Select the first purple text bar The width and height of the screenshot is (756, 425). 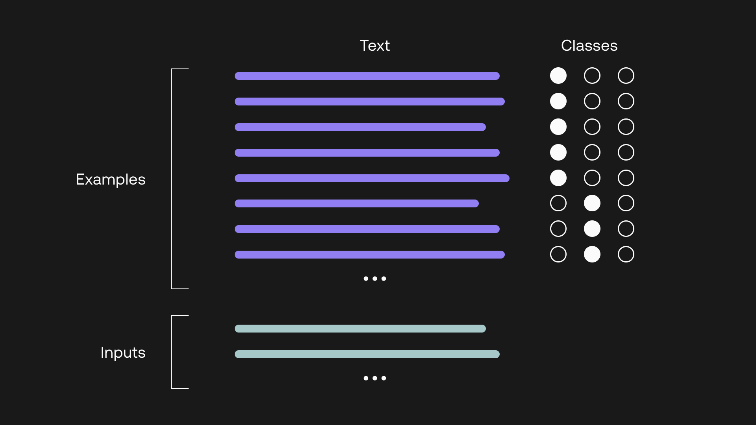367,76
